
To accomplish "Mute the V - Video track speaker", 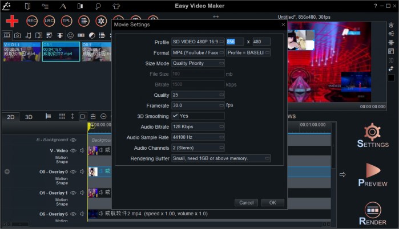I will point(82,150).
